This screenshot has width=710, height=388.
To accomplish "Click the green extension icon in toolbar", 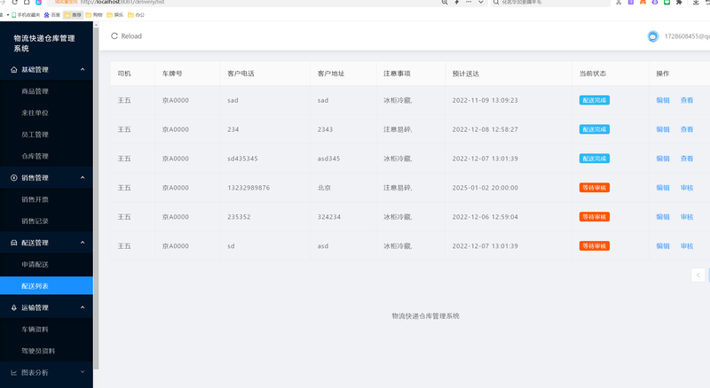I will coord(667,2).
